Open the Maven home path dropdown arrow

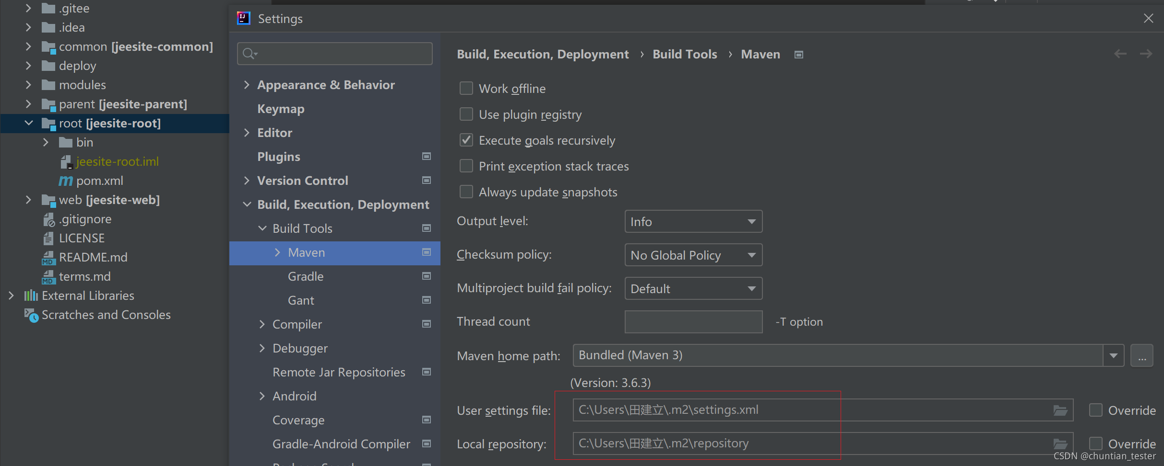click(1114, 355)
